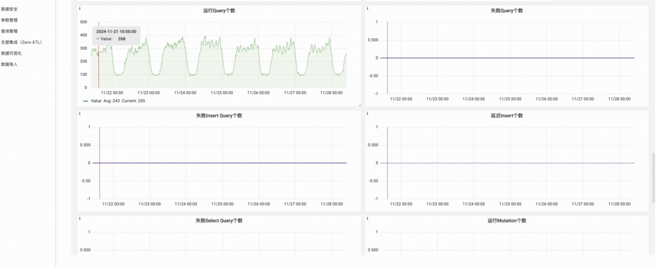Open 数据可视化 sidebar entry

click(12, 53)
